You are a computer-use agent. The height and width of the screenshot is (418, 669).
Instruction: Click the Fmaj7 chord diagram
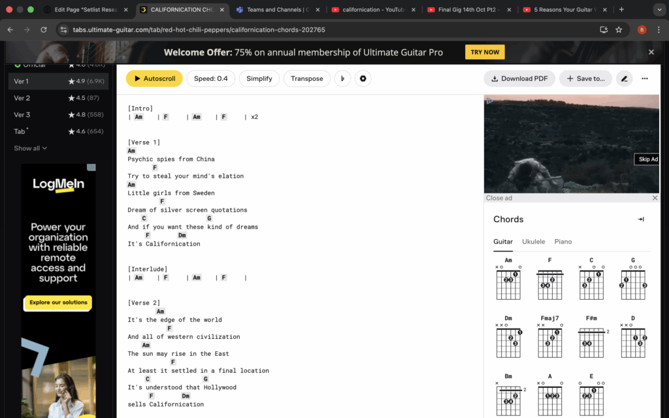point(549,339)
